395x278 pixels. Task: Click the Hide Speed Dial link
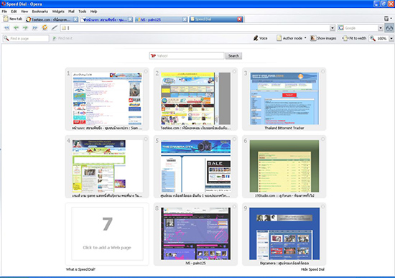(x=312, y=269)
